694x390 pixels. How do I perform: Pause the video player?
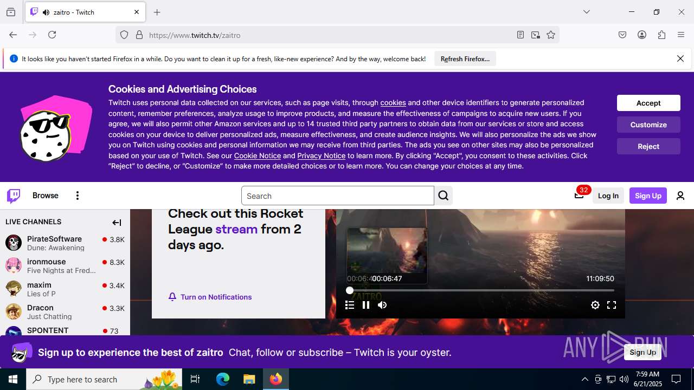pyautogui.click(x=366, y=305)
